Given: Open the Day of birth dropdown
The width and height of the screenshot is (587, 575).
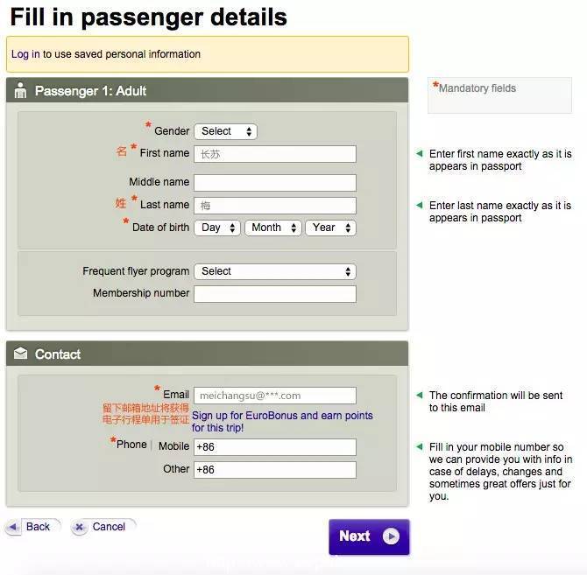Looking at the screenshot, I should pyautogui.click(x=217, y=228).
